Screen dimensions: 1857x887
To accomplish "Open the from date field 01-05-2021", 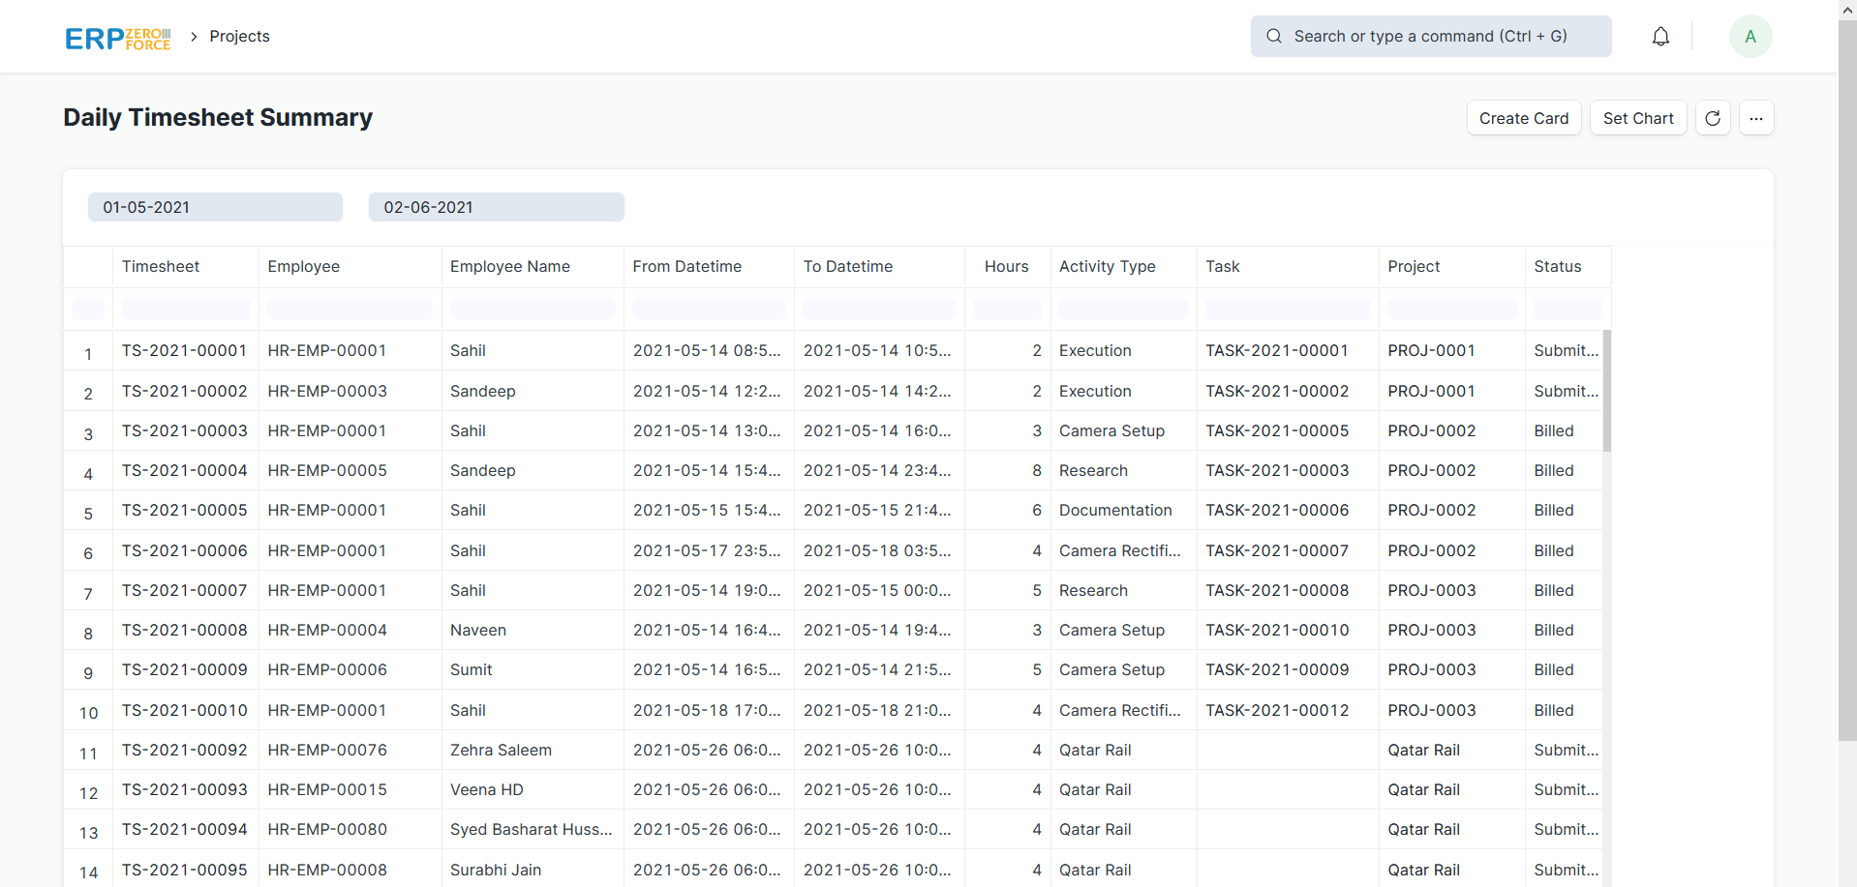I will [x=215, y=207].
